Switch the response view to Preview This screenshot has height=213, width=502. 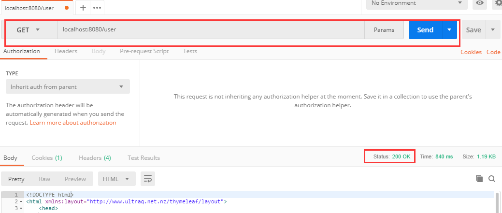coord(75,179)
